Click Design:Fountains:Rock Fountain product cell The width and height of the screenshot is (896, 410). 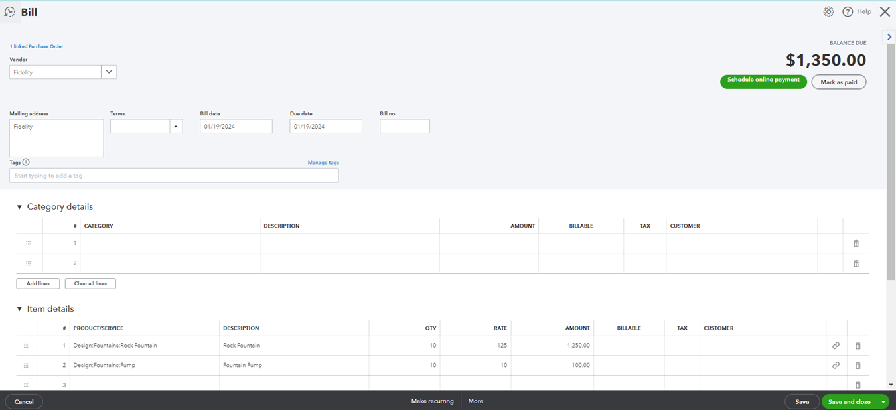[x=145, y=346]
